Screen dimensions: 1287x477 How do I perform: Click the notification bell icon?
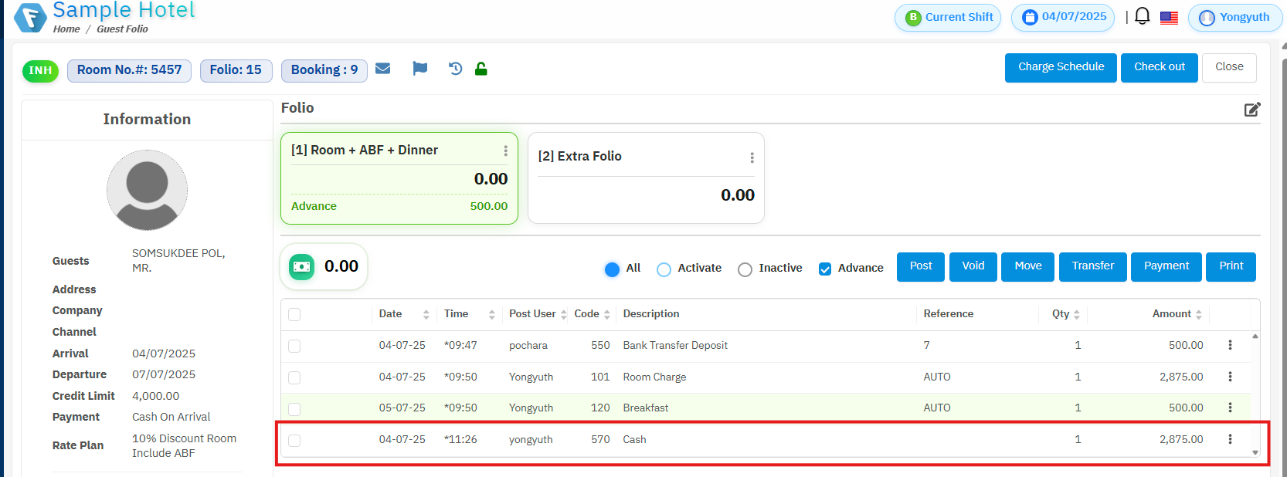[1142, 16]
